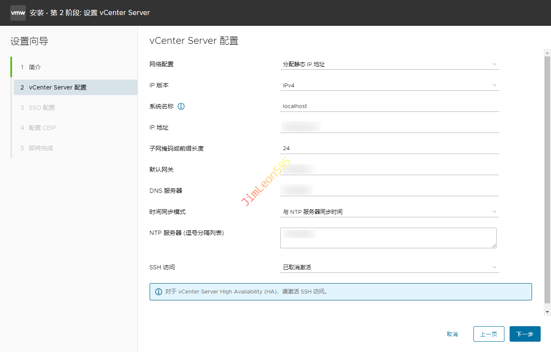Click the 取消 link
The height and width of the screenshot is (352, 551).
(452, 334)
